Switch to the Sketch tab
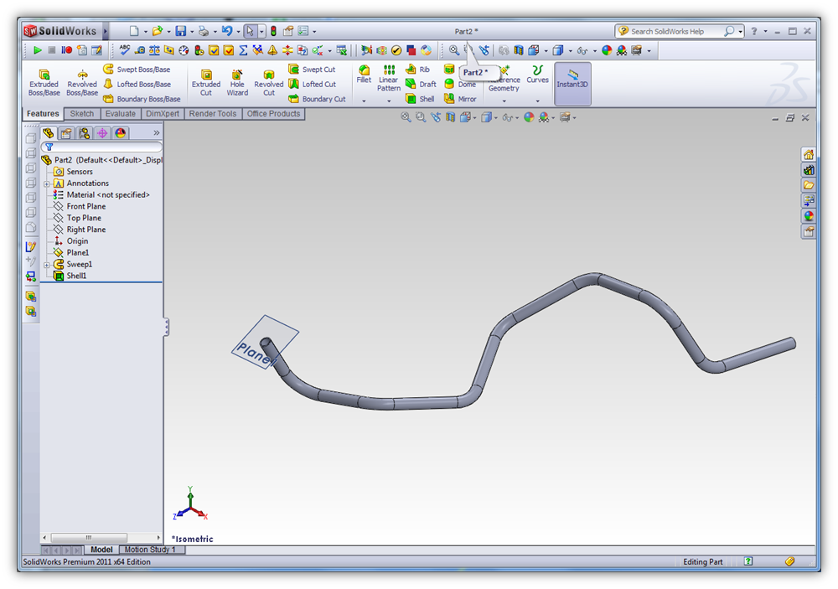 coord(81,114)
